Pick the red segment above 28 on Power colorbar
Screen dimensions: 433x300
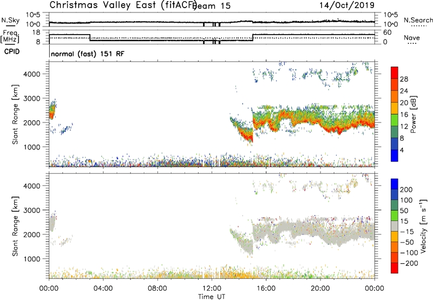point(395,73)
